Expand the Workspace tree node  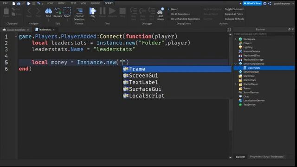(236, 39)
